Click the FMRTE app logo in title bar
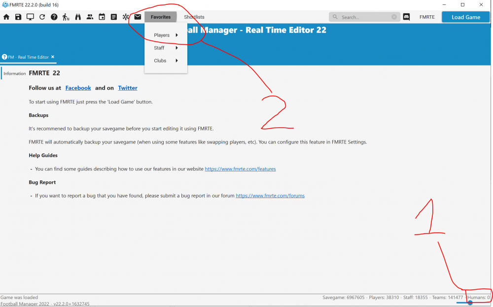The height and width of the screenshot is (307, 493). coord(5,5)
